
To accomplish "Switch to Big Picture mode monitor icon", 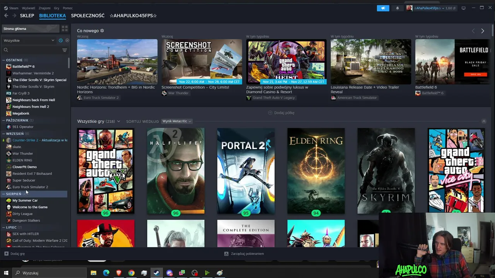I will tap(463, 8).
